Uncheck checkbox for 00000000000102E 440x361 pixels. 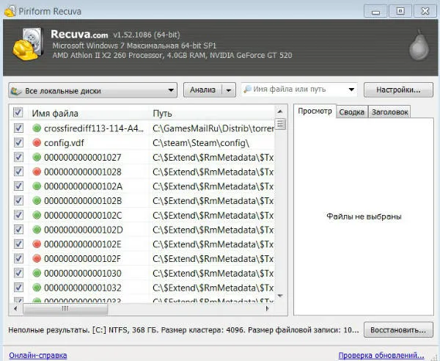point(18,244)
